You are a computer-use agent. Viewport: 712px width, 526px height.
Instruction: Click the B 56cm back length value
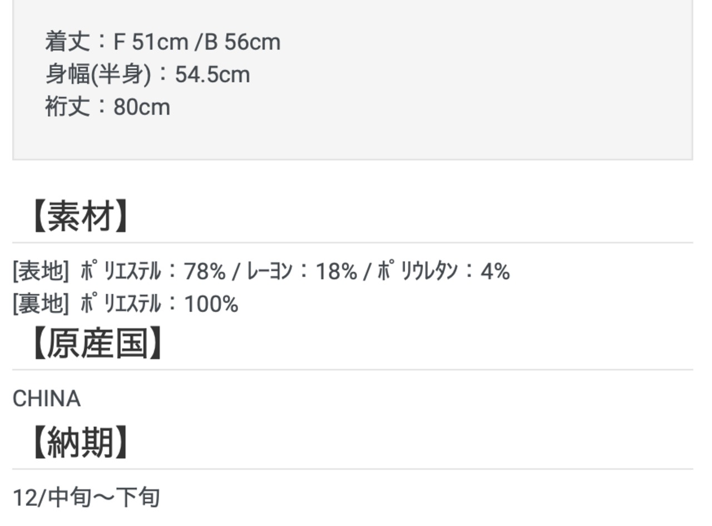click(x=243, y=42)
